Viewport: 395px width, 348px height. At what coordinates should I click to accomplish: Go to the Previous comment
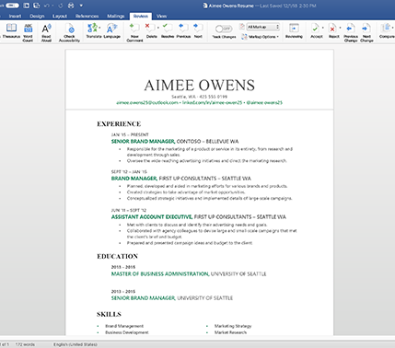pos(183,31)
